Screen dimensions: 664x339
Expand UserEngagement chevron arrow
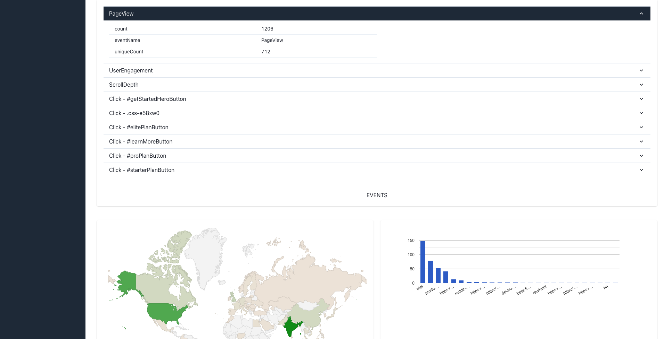641,70
